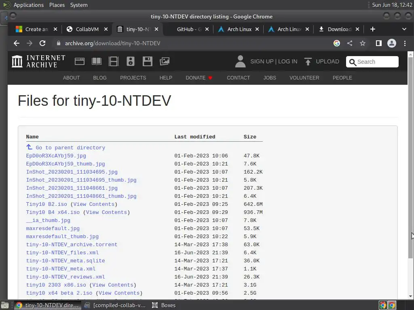Click the parent directory arrow icon

coord(29,147)
